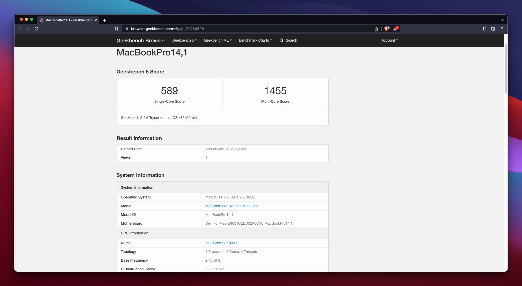Open the tab search chevron at top right
Image resolution: width=522 pixels, height=286 pixels.
(x=502, y=20)
